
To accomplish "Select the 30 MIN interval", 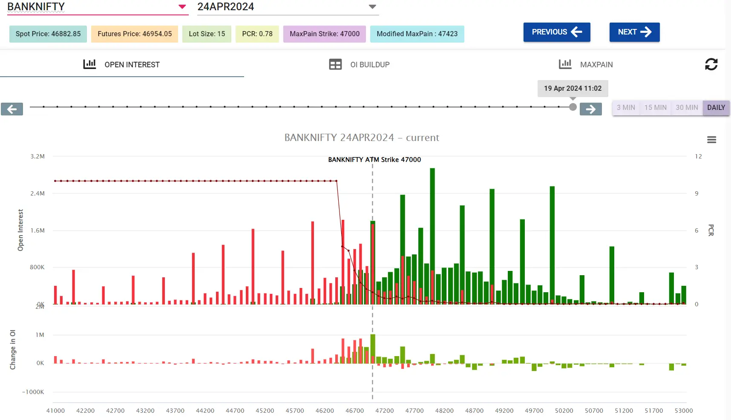I will point(687,108).
